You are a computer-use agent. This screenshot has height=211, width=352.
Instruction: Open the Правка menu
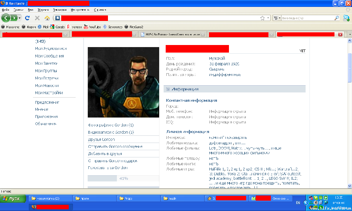coord(18,10)
